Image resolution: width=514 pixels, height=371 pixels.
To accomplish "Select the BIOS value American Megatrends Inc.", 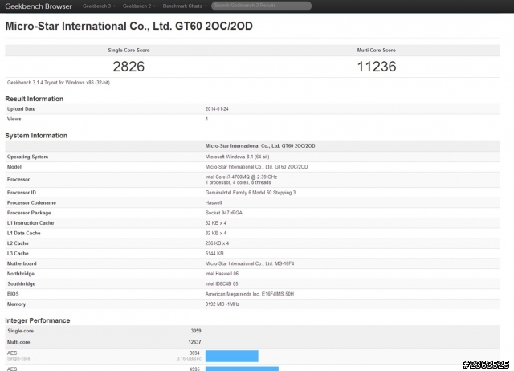I will coord(250,294).
